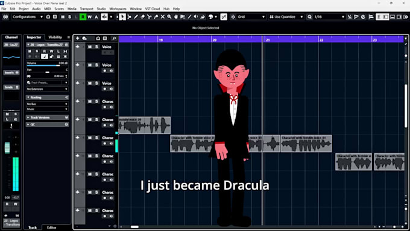Select the Track tab at bottom

(x=33, y=227)
